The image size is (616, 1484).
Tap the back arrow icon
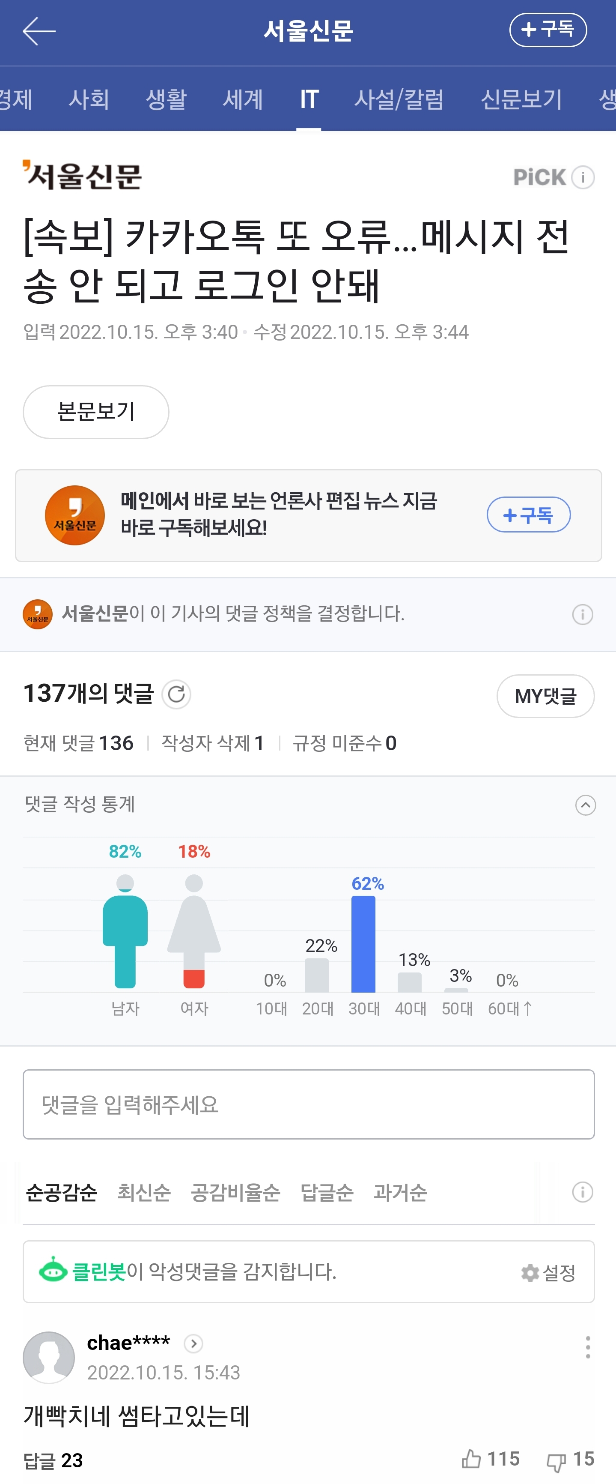pyautogui.click(x=39, y=31)
